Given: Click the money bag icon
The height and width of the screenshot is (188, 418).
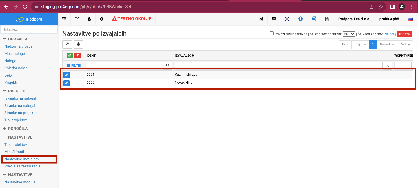Looking at the screenshot, I should click(x=89, y=19).
